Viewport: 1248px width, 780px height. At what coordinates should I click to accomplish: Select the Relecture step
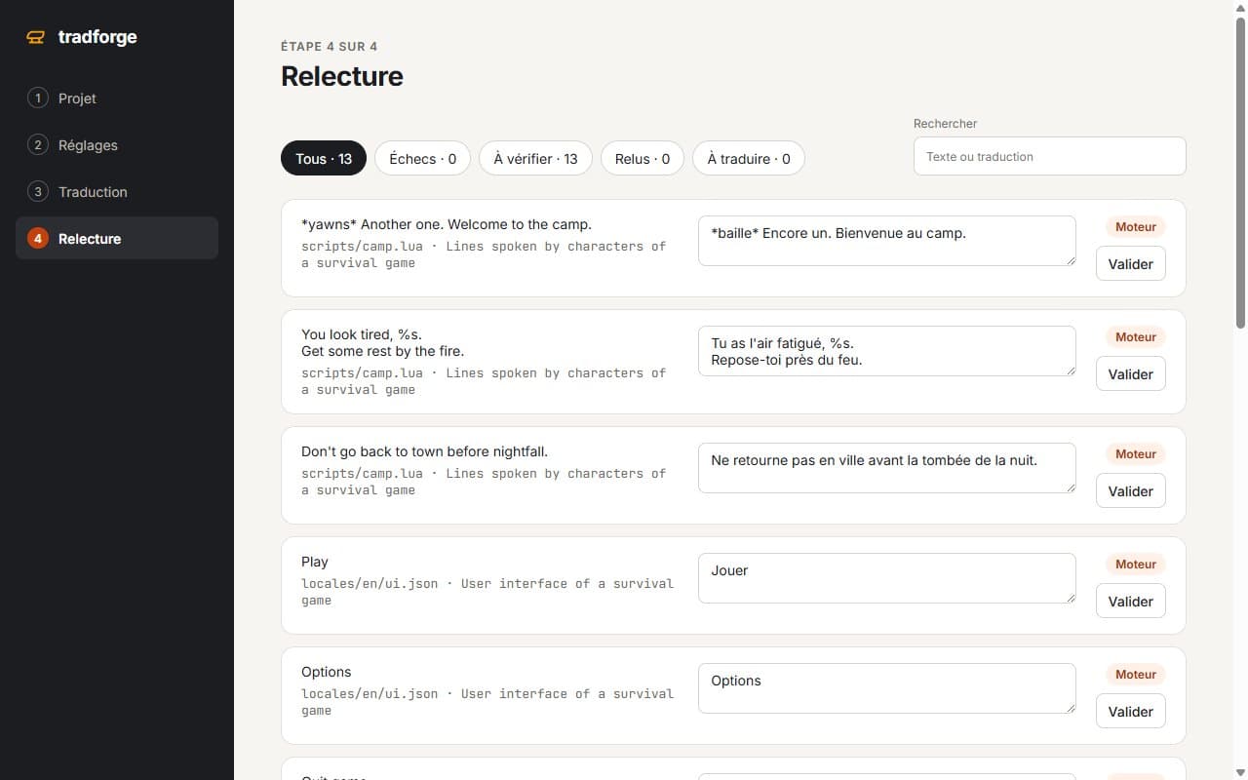(x=117, y=239)
